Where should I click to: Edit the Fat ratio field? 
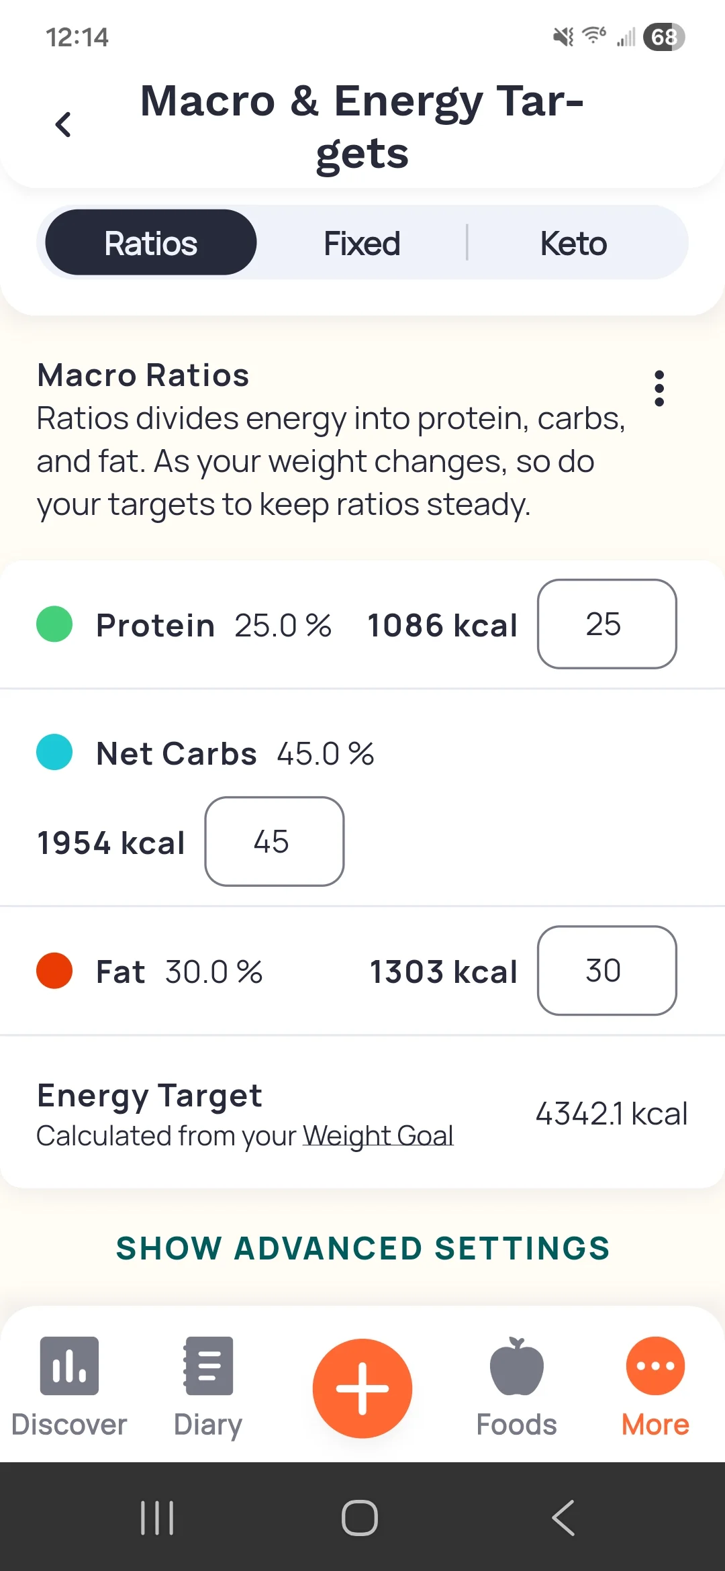coord(607,971)
